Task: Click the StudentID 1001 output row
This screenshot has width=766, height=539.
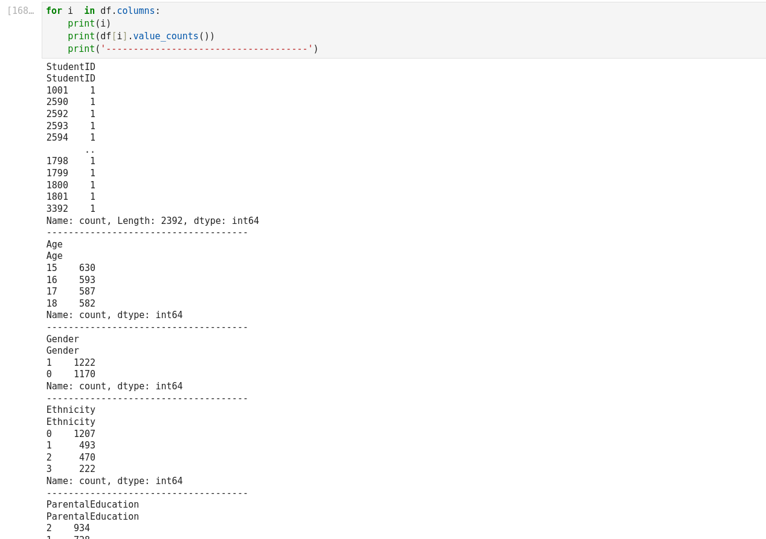Action: 71,91
